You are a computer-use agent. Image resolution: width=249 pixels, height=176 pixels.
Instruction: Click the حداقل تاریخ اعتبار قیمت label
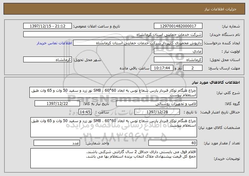[220, 112]
